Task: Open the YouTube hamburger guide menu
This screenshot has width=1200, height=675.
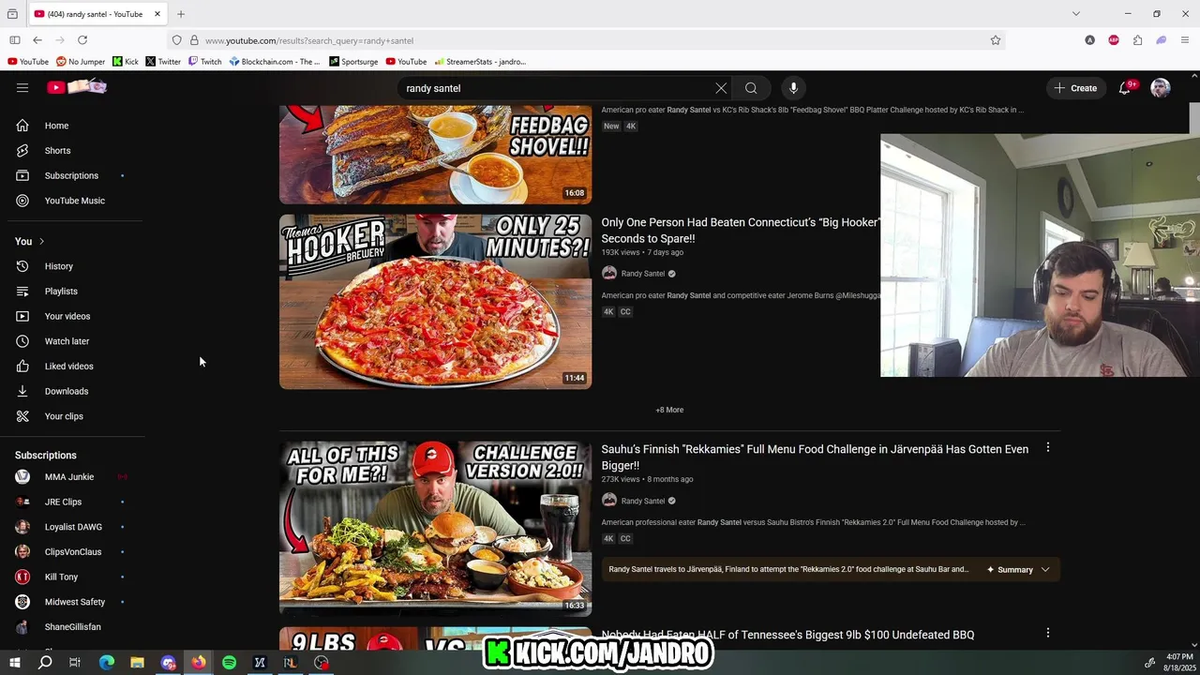Action: coord(22,88)
